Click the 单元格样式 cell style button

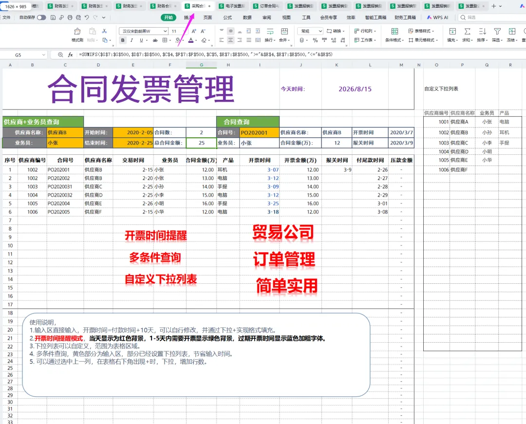423,40
